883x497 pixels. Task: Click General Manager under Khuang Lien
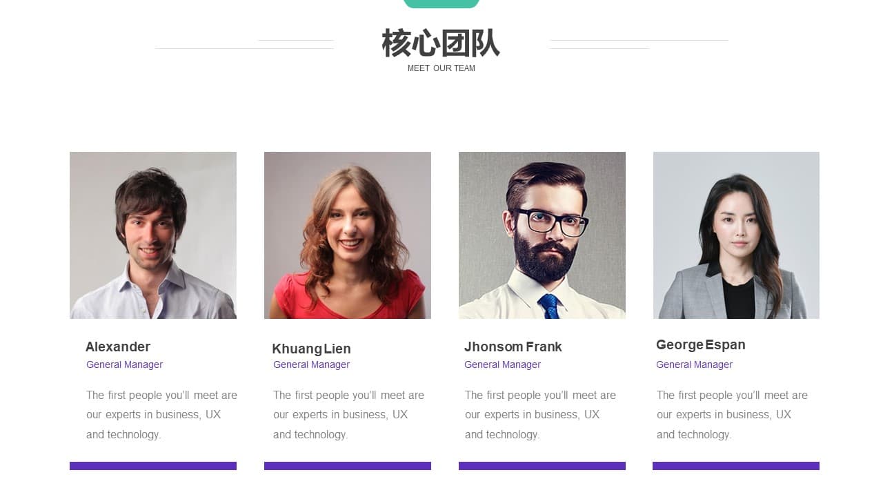point(312,364)
